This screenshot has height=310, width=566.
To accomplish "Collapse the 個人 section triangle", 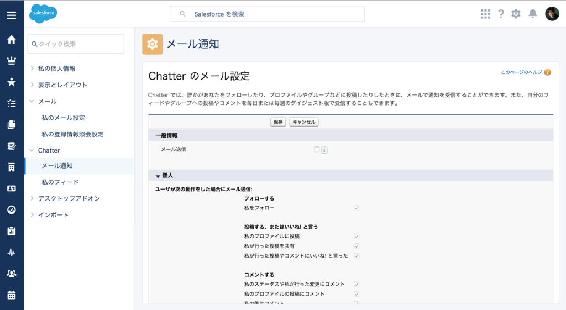I will pos(158,176).
